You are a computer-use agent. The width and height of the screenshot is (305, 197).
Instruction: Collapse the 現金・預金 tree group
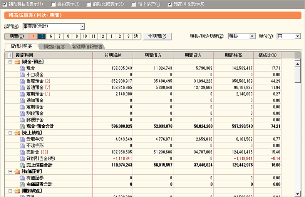click(10, 62)
